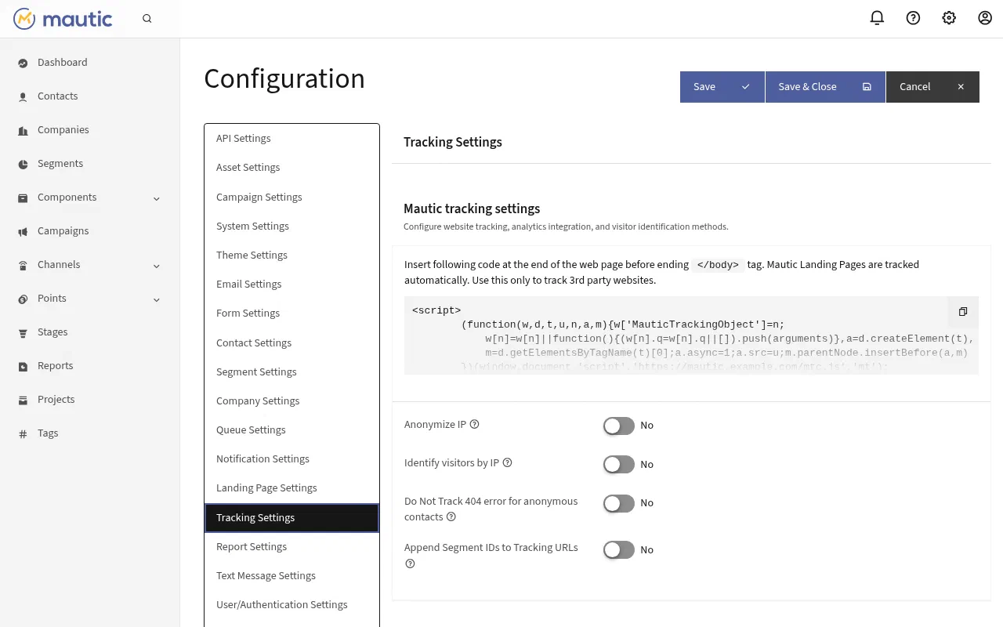The width and height of the screenshot is (1003, 627).
Task: Click the Contacts sidebar icon
Action: coord(23,96)
